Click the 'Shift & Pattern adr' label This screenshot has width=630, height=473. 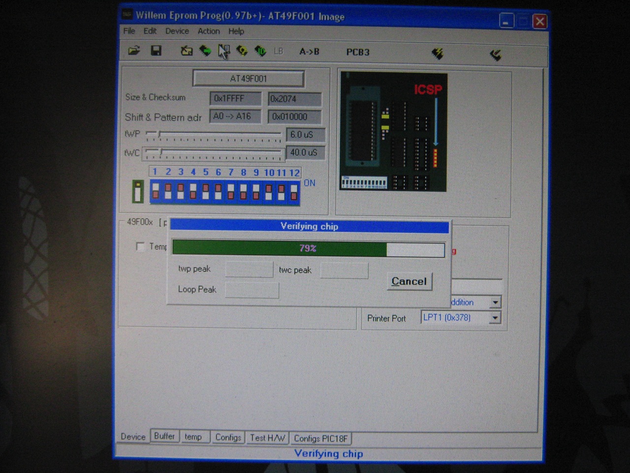[x=163, y=117]
